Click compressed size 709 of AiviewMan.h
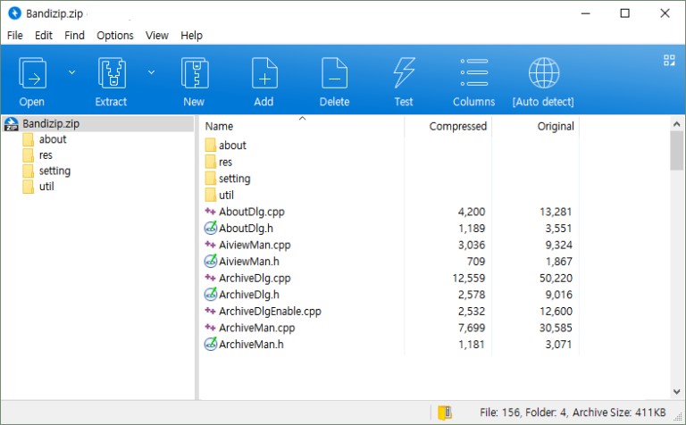This screenshot has height=425, width=686. (476, 262)
